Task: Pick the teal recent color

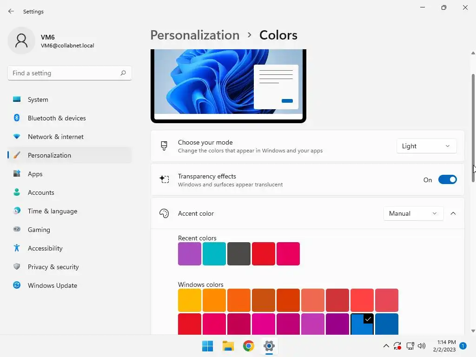Action: coord(214,254)
